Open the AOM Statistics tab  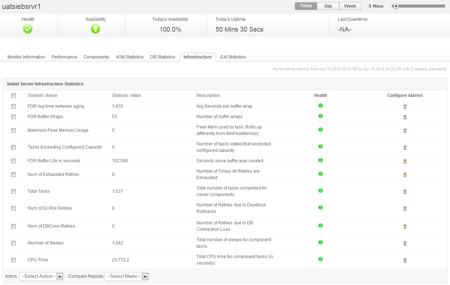(129, 57)
